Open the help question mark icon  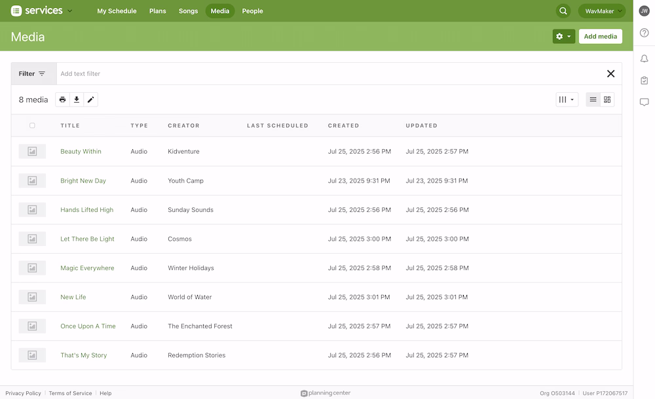[644, 33]
